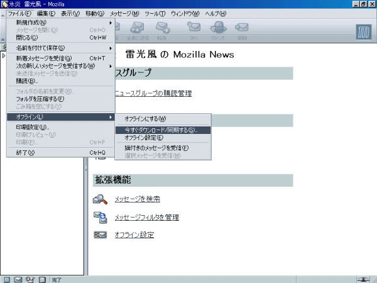Expand the folder tree twisty in left pane
The image size is (377, 283).
pos(3,55)
